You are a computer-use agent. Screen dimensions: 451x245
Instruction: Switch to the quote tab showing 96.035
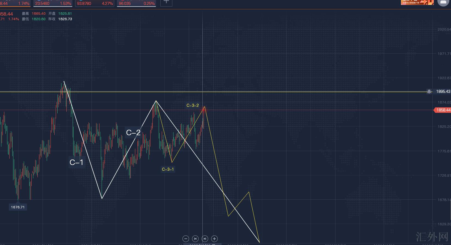click(x=137, y=3)
